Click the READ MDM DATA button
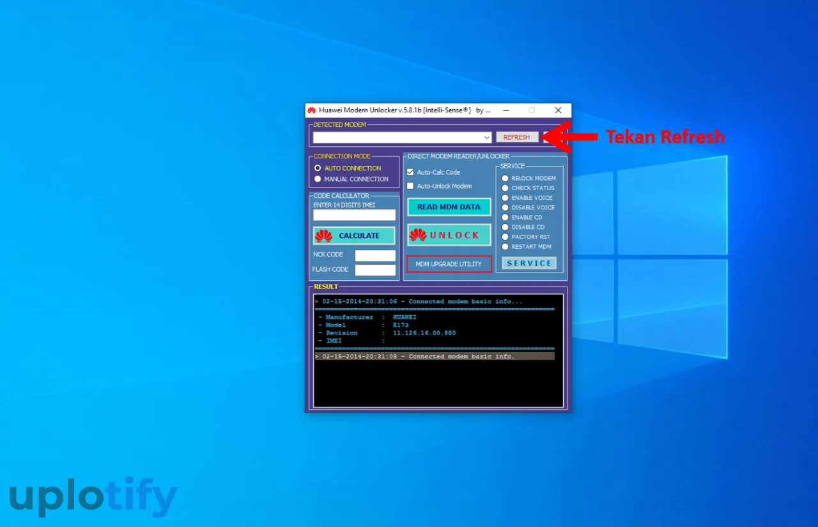The height and width of the screenshot is (527, 818). [x=449, y=207]
